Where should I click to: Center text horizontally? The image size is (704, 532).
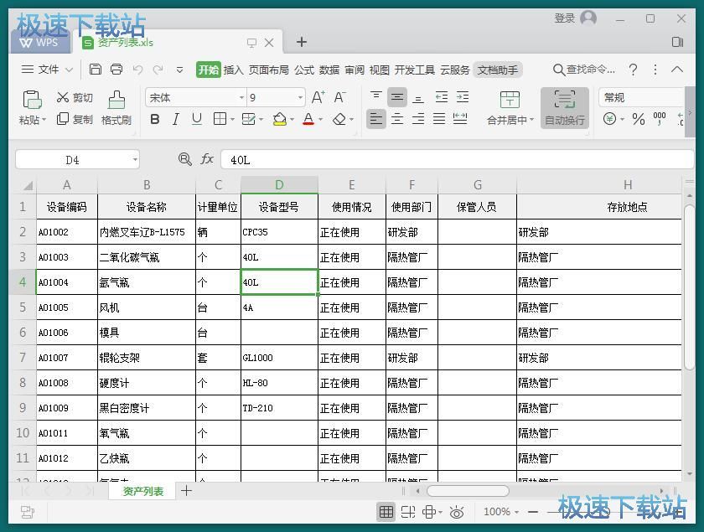click(397, 119)
